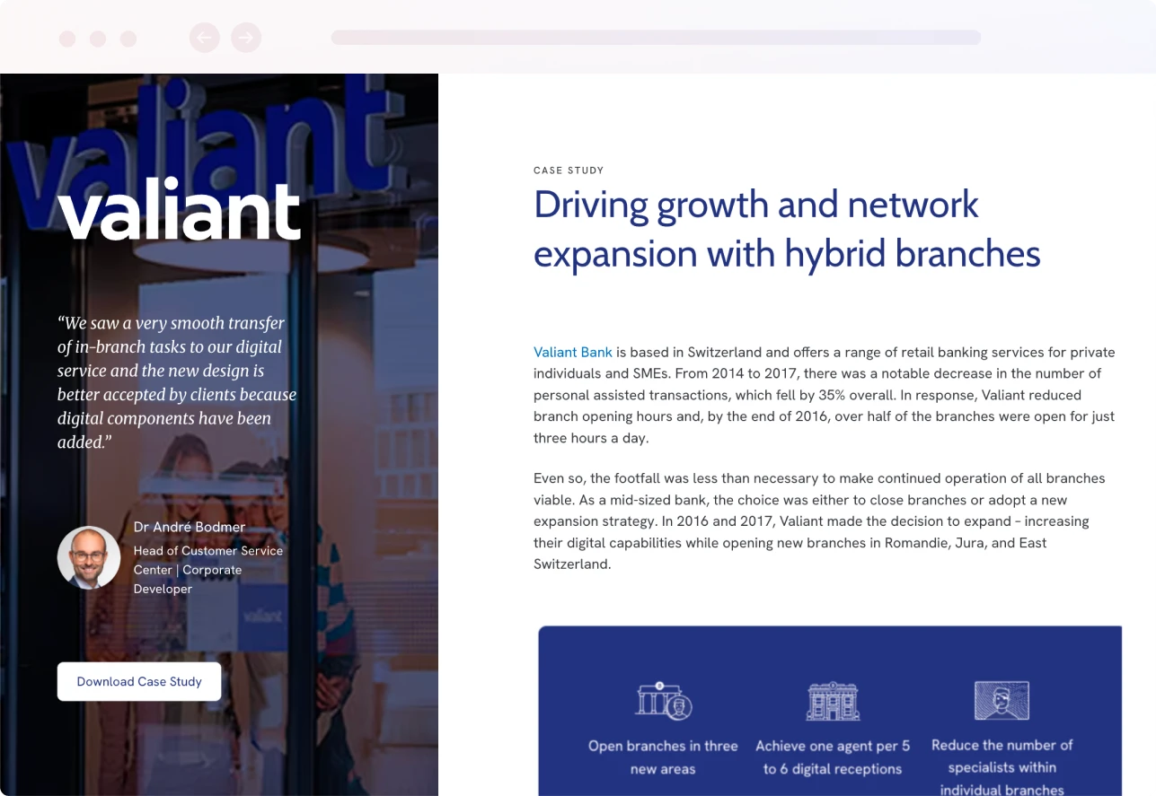Click the quote beginning 'We saw a very smooth transfer'
This screenshot has height=796, width=1156.
177,382
